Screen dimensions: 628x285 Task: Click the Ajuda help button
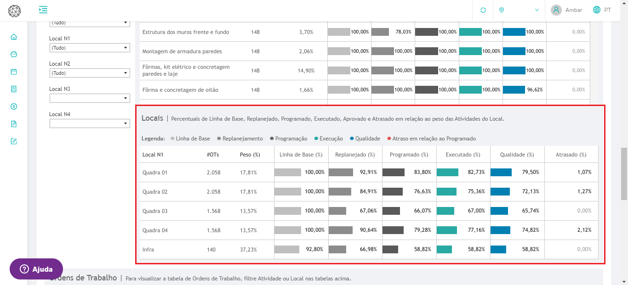point(36,269)
